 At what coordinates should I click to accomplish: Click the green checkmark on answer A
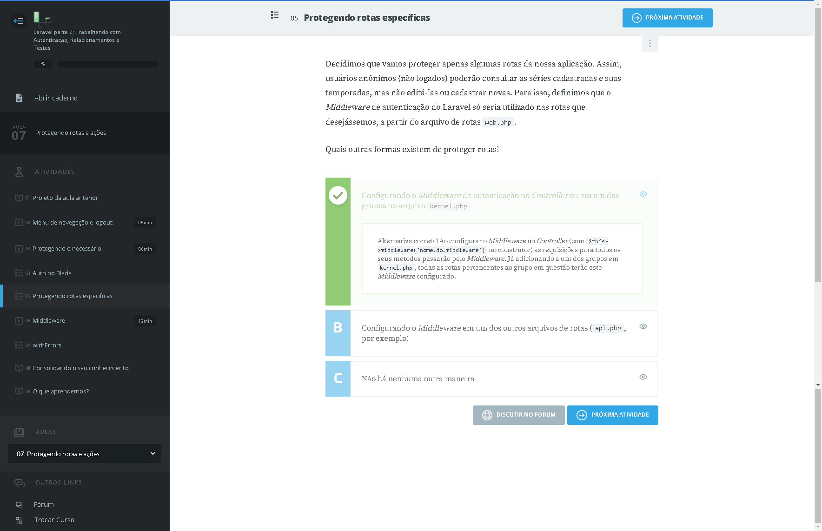(x=338, y=195)
